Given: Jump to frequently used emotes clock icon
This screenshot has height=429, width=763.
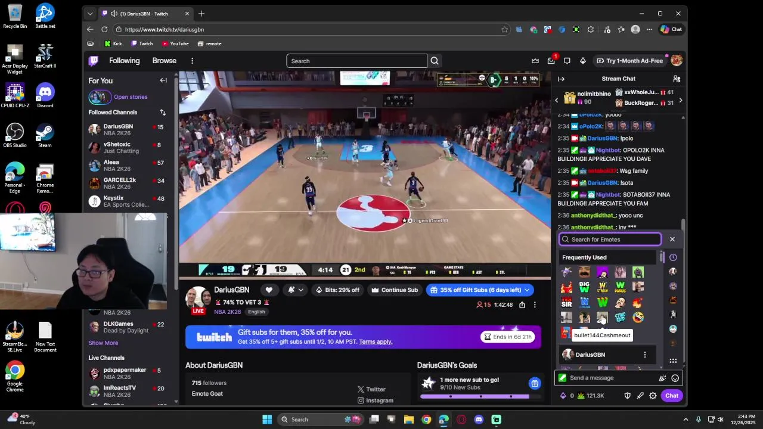Looking at the screenshot, I should pyautogui.click(x=673, y=257).
